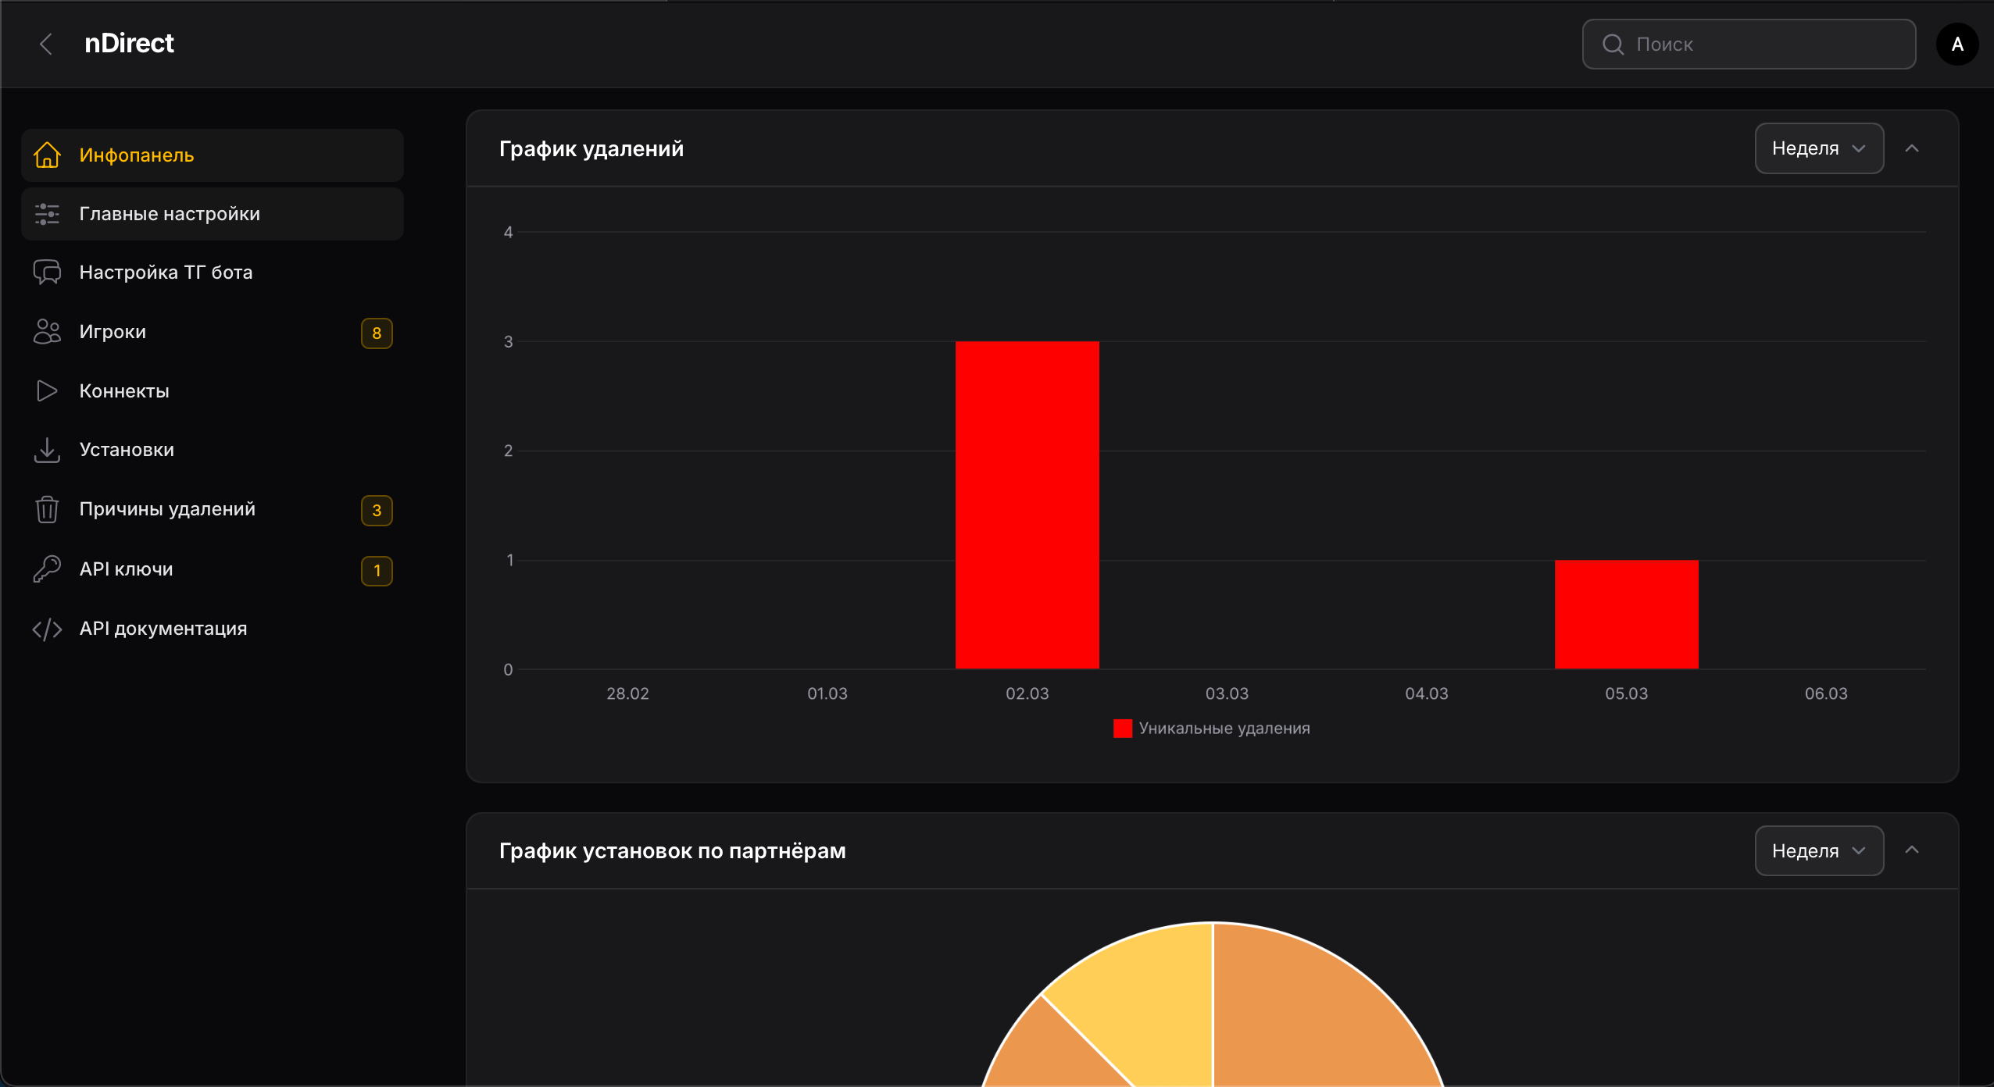Click the red bar for 02.03
1994x1087 pixels.
pyautogui.click(x=1027, y=504)
